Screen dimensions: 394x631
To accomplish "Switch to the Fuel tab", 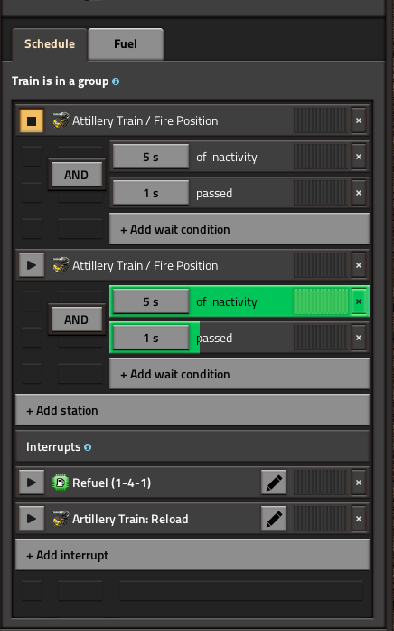I will (126, 43).
